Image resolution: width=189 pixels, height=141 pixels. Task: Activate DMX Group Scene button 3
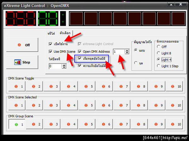click(52, 124)
